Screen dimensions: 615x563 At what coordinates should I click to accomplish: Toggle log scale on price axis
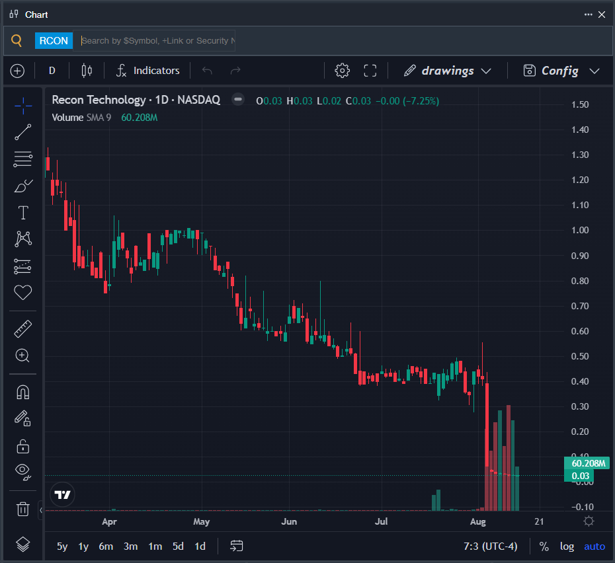[x=567, y=546]
